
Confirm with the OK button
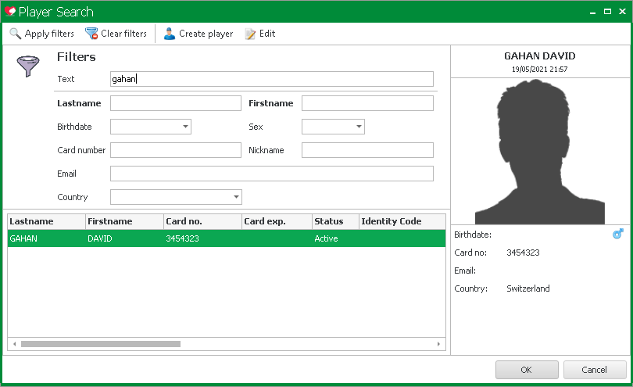[x=527, y=370]
